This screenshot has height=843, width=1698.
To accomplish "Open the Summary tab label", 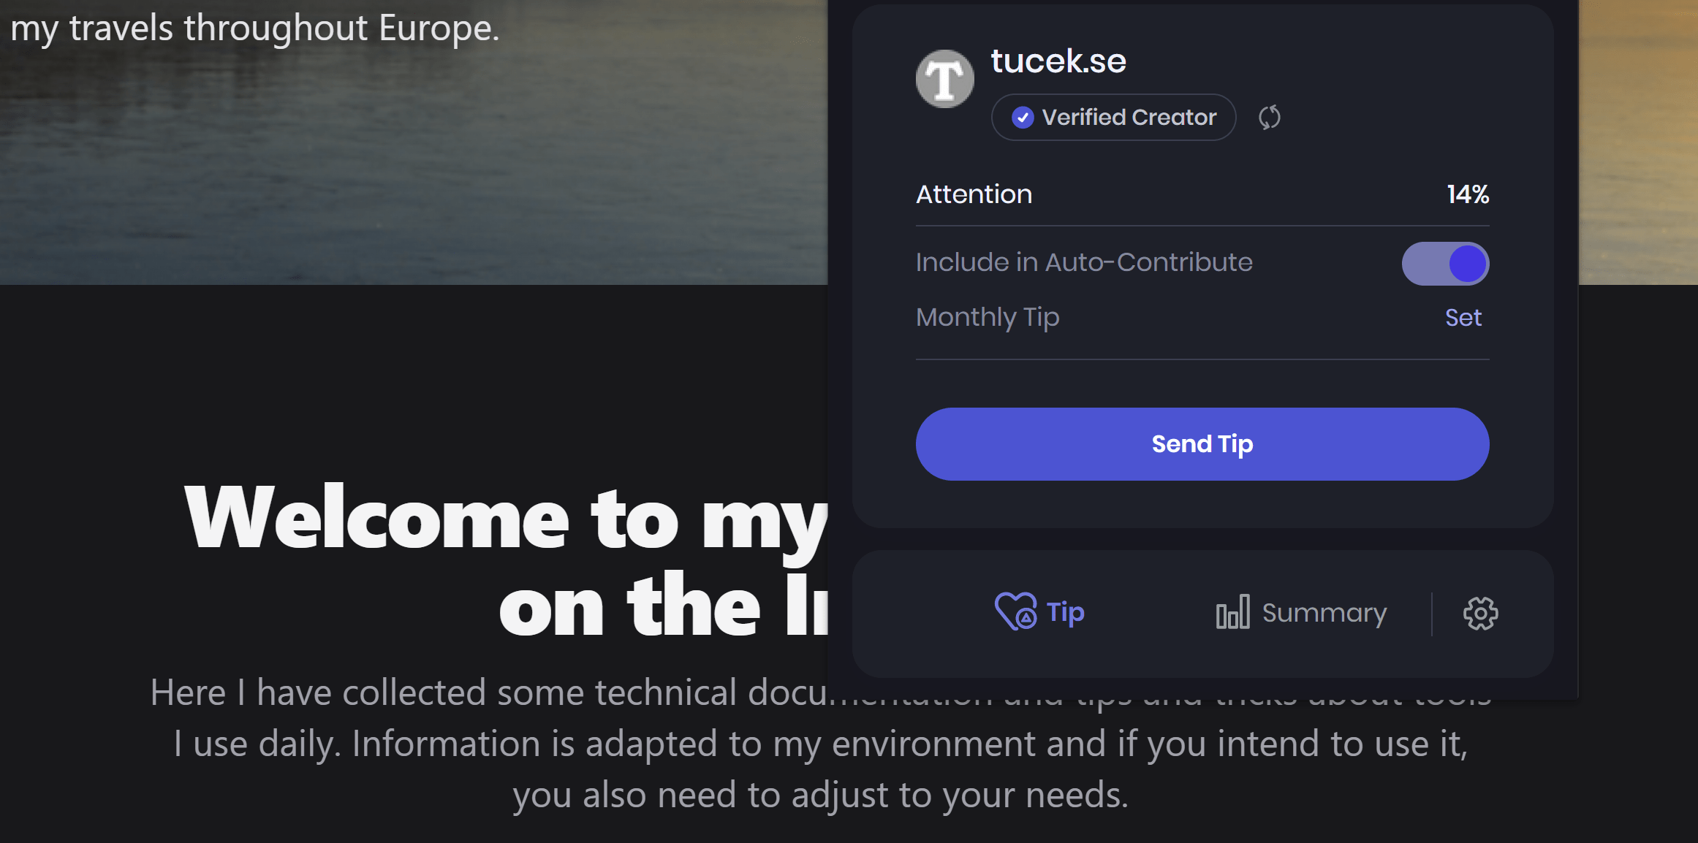I will pyautogui.click(x=1324, y=613).
